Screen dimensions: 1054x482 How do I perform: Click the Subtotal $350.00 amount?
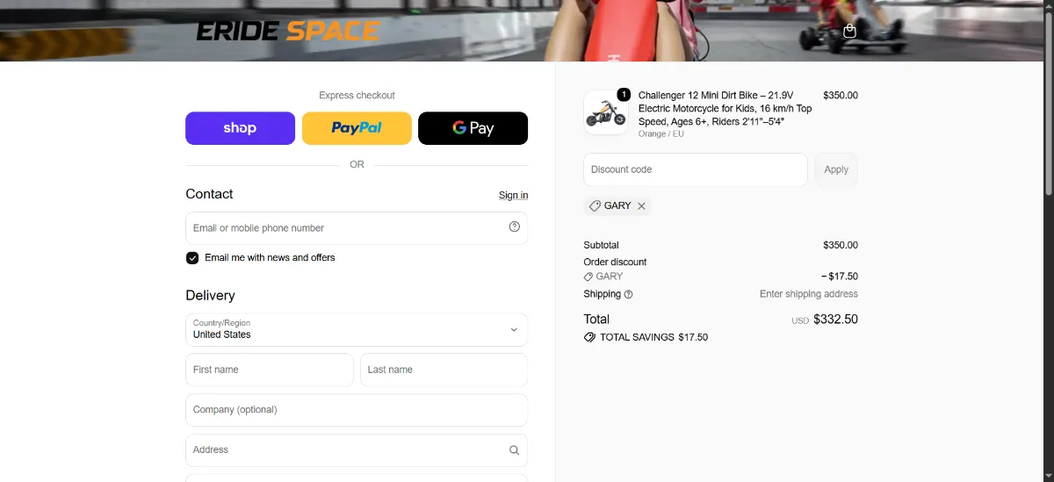841,245
